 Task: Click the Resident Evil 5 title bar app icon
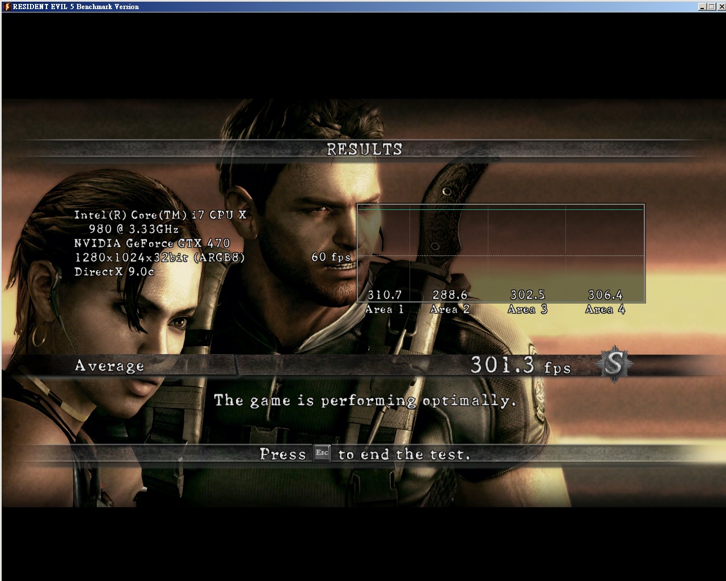[x=7, y=6]
